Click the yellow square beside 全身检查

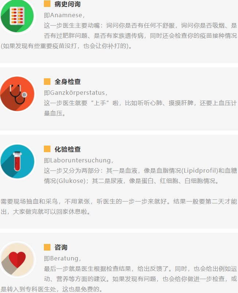tap(47, 82)
